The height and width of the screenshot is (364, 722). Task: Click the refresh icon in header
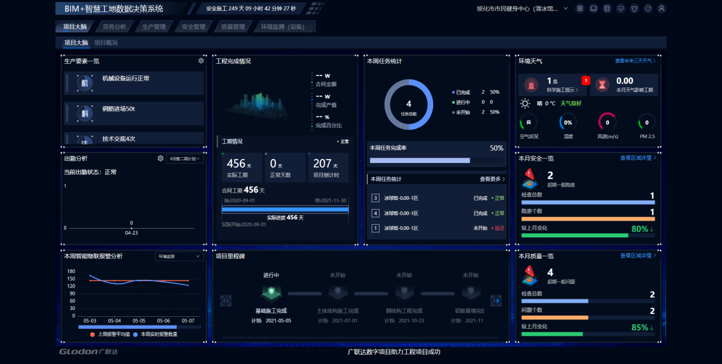click(x=648, y=9)
